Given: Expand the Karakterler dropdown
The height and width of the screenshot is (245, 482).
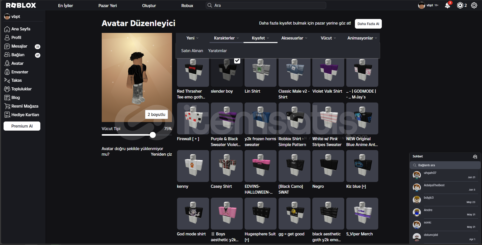Looking at the screenshot, I should (226, 38).
